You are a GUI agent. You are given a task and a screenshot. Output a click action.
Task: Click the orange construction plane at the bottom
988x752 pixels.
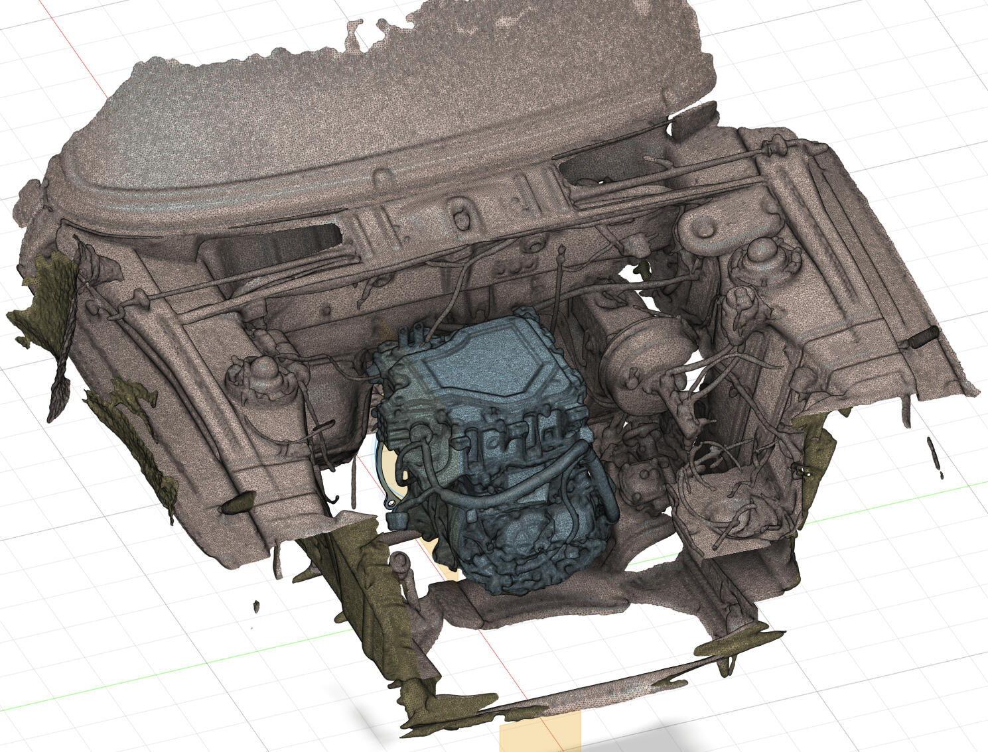pos(539,731)
